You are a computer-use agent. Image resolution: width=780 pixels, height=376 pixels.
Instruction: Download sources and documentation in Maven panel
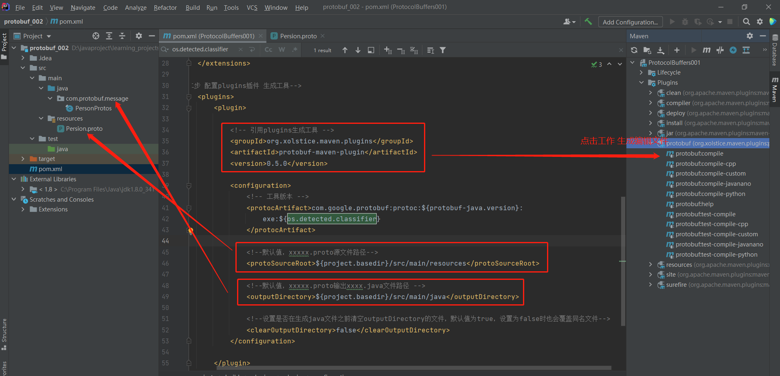point(661,50)
